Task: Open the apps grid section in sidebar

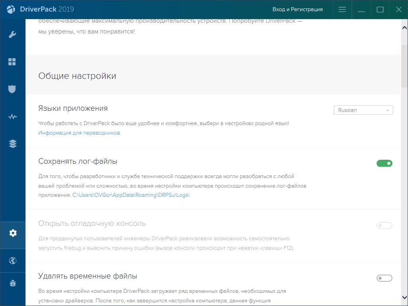Action: 12,62
